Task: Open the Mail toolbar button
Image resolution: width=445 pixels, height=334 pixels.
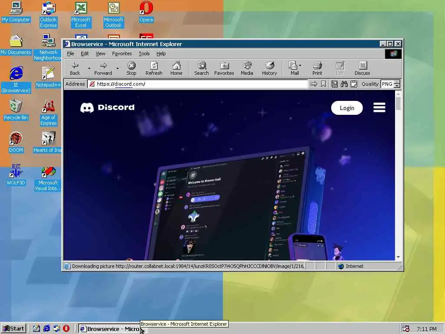Action: click(x=293, y=68)
